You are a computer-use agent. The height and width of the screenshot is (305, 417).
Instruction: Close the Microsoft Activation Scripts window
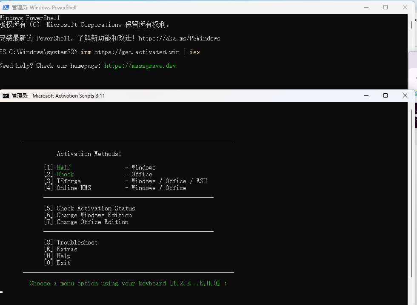tap(405, 95)
